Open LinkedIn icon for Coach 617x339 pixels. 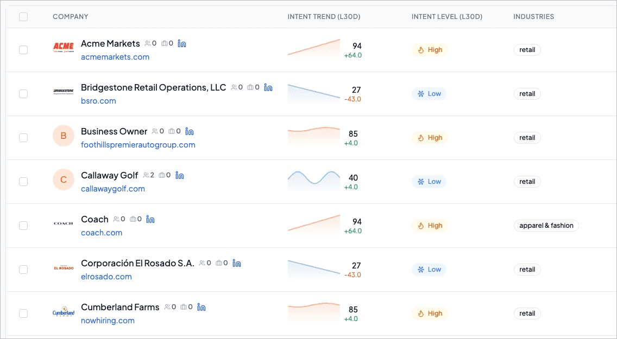pos(150,220)
